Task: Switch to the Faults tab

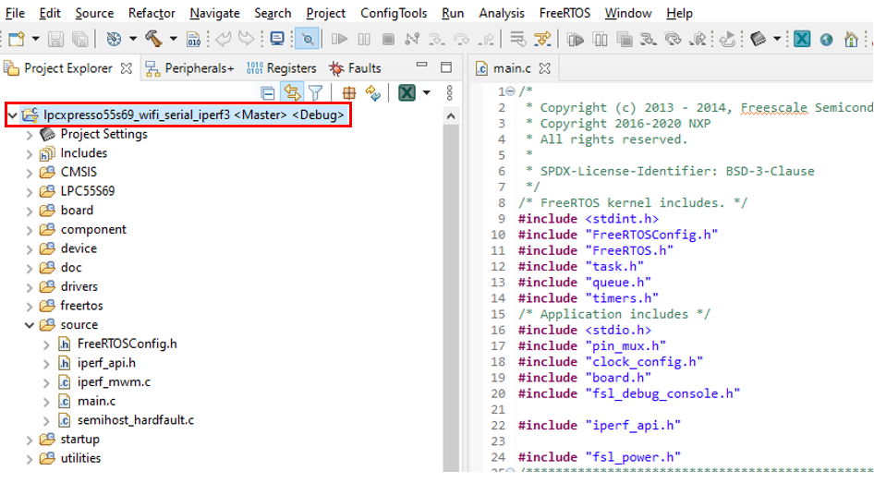Action: [355, 68]
